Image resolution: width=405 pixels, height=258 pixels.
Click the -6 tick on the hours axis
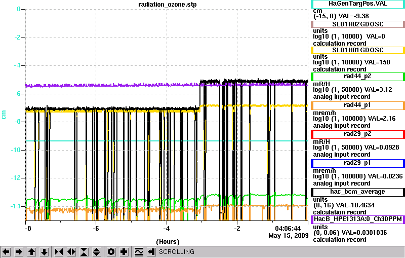click(x=96, y=229)
